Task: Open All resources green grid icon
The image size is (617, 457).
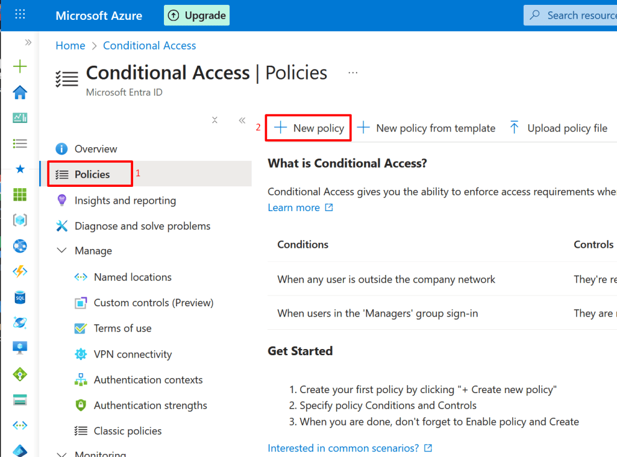Action: click(x=20, y=194)
